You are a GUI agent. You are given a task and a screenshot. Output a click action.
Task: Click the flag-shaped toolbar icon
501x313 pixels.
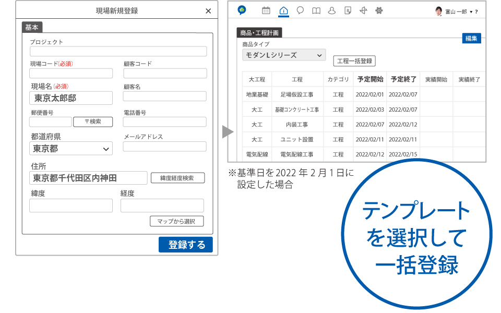[363, 10]
